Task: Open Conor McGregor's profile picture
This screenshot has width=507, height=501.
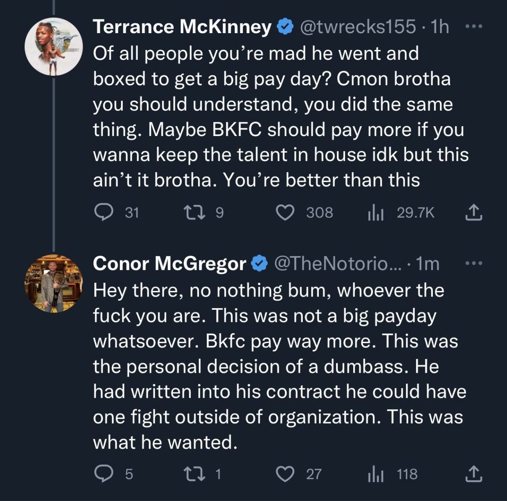Action: [x=53, y=283]
